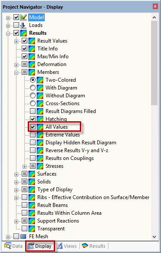Image resolution: width=161 pixels, height=253 pixels.
Task: Check the Transparent checkbox
Action: pyautogui.click(x=24, y=229)
